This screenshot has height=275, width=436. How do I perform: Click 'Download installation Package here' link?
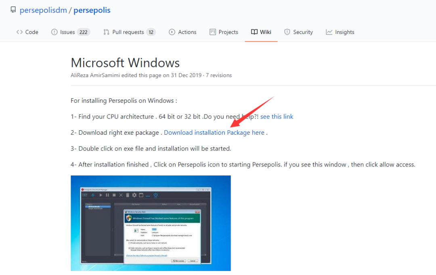click(x=214, y=133)
